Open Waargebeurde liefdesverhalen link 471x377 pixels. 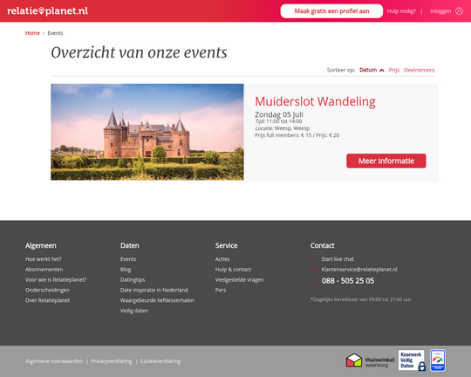157,300
